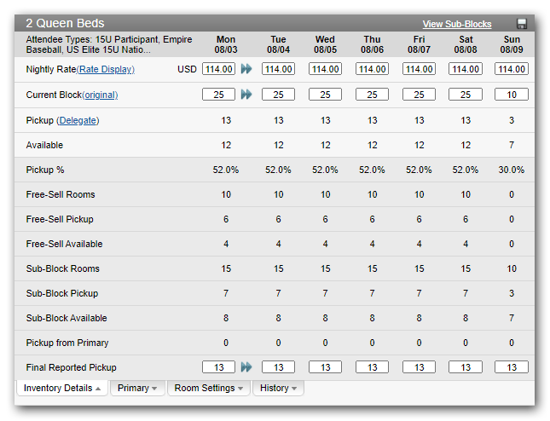Click the original link for Current Block
The image size is (550, 421).
tap(101, 95)
